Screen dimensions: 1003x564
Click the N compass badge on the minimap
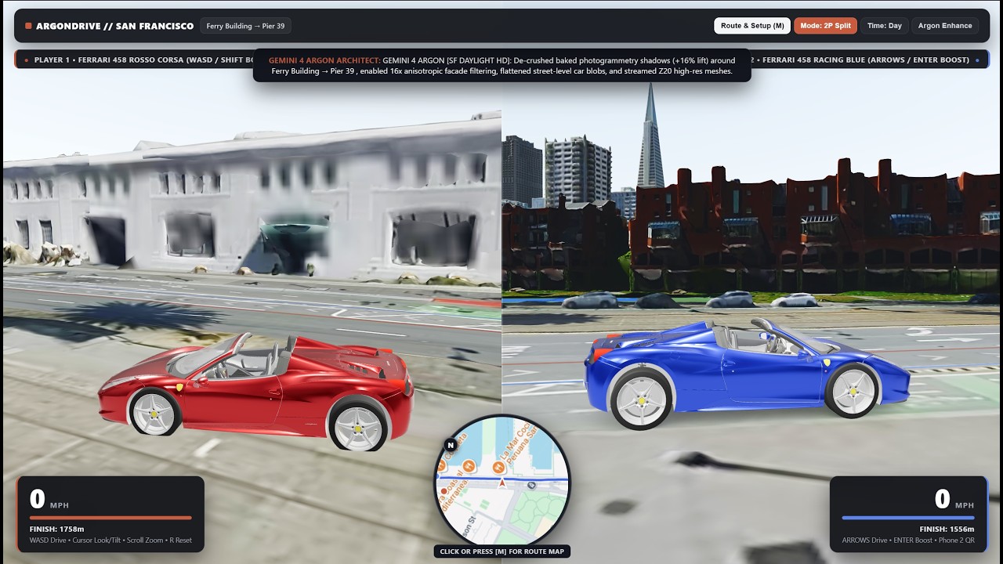[451, 445]
